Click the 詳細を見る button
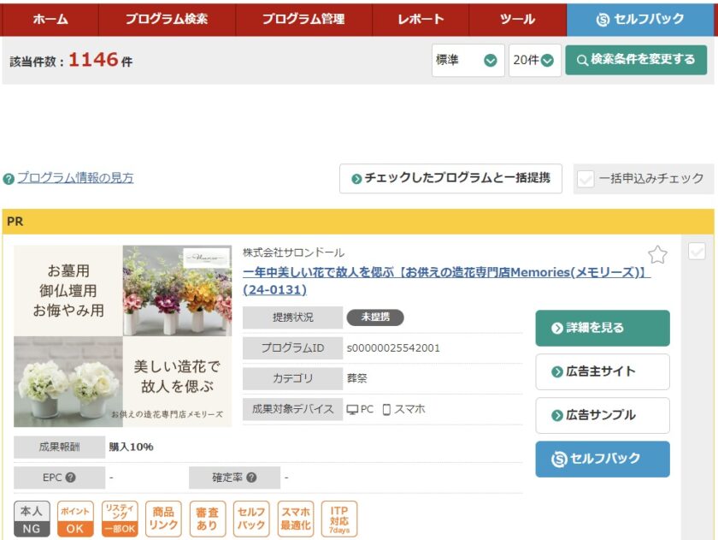The image size is (718, 540). tap(603, 328)
